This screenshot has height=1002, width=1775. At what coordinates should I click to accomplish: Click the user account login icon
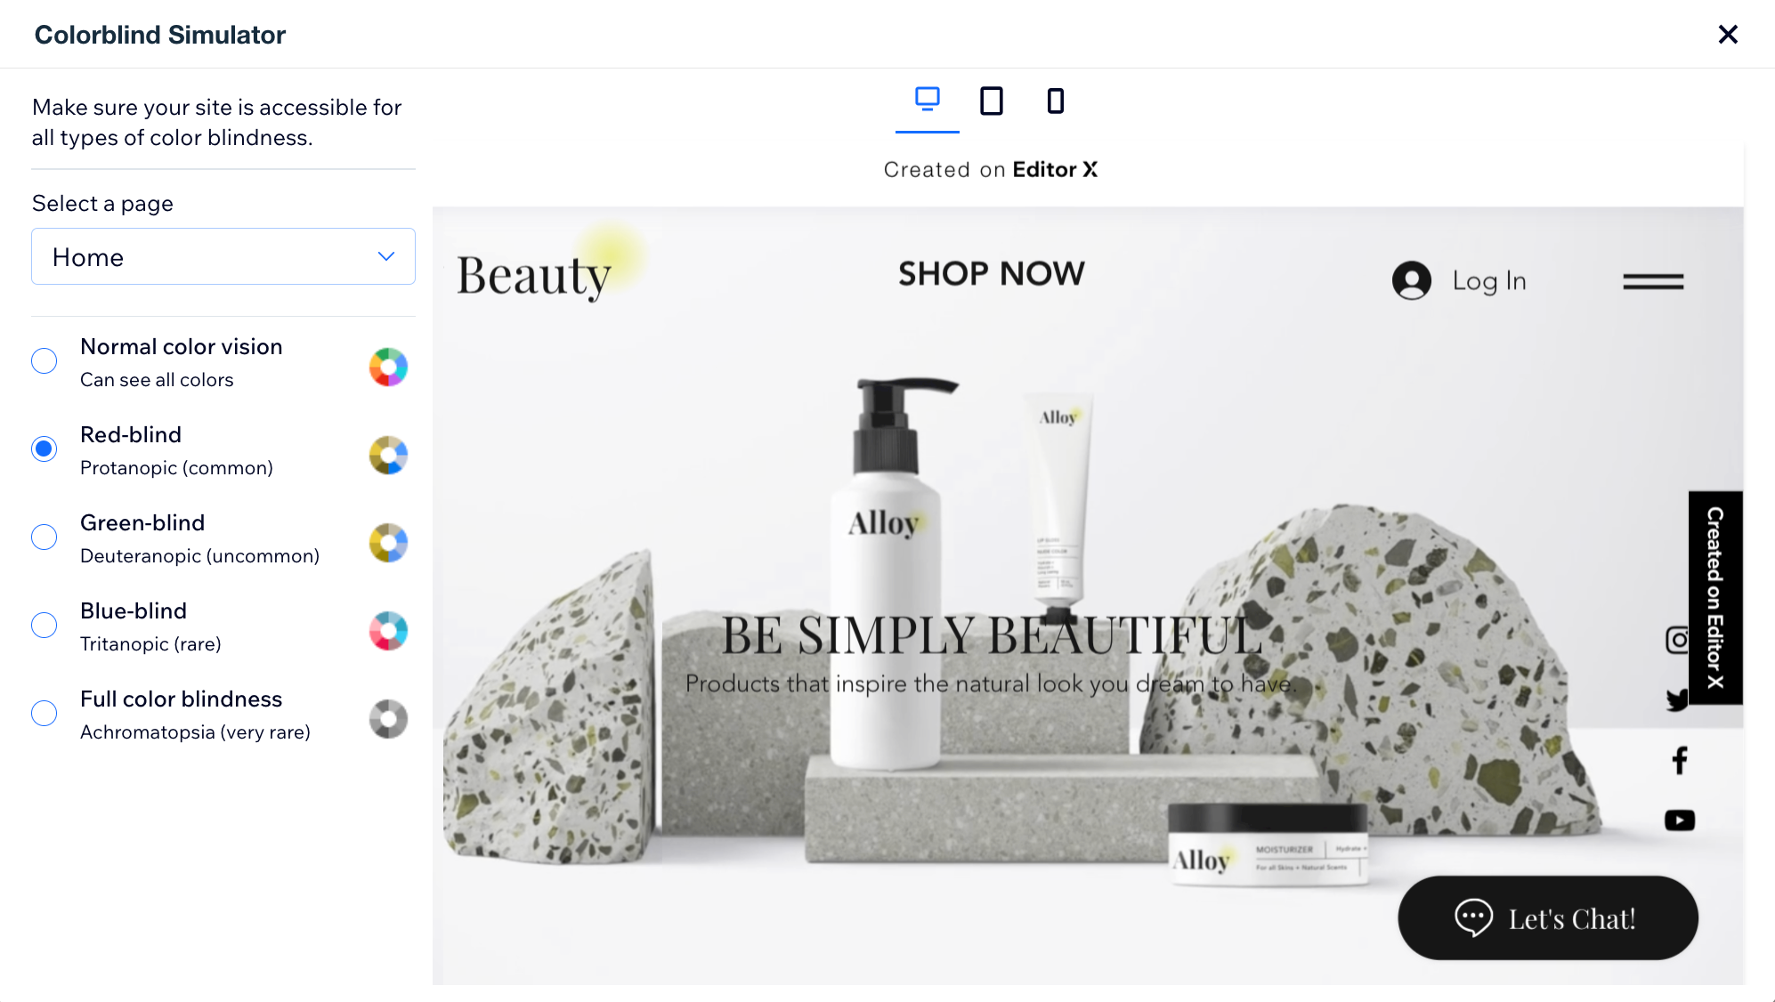1411,280
